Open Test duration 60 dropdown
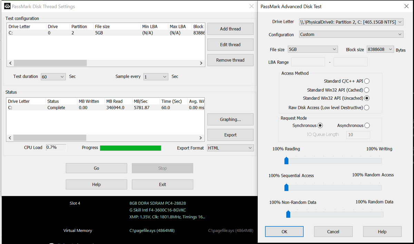This screenshot has width=414, height=244. point(53,77)
